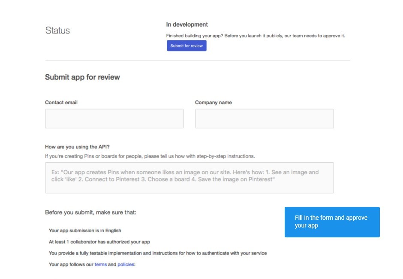Click the 'Before you submit, make sure that:' text
Screen dimensions: 403x279
[90, 212]
